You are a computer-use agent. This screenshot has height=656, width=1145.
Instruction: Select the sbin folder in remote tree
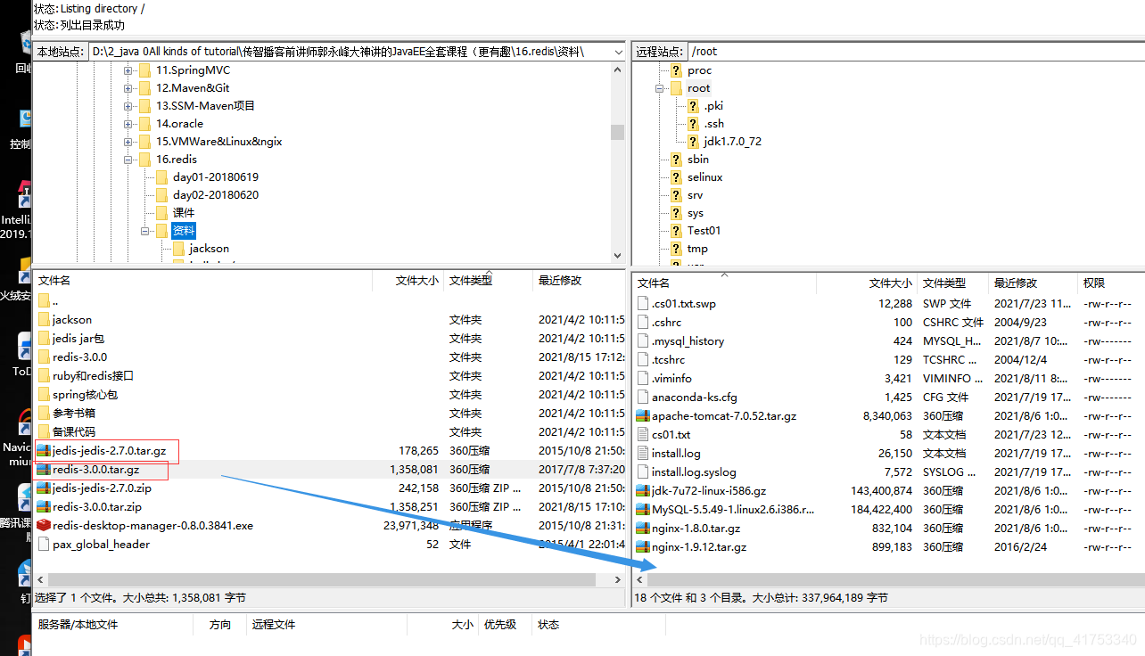coord(698,160)
